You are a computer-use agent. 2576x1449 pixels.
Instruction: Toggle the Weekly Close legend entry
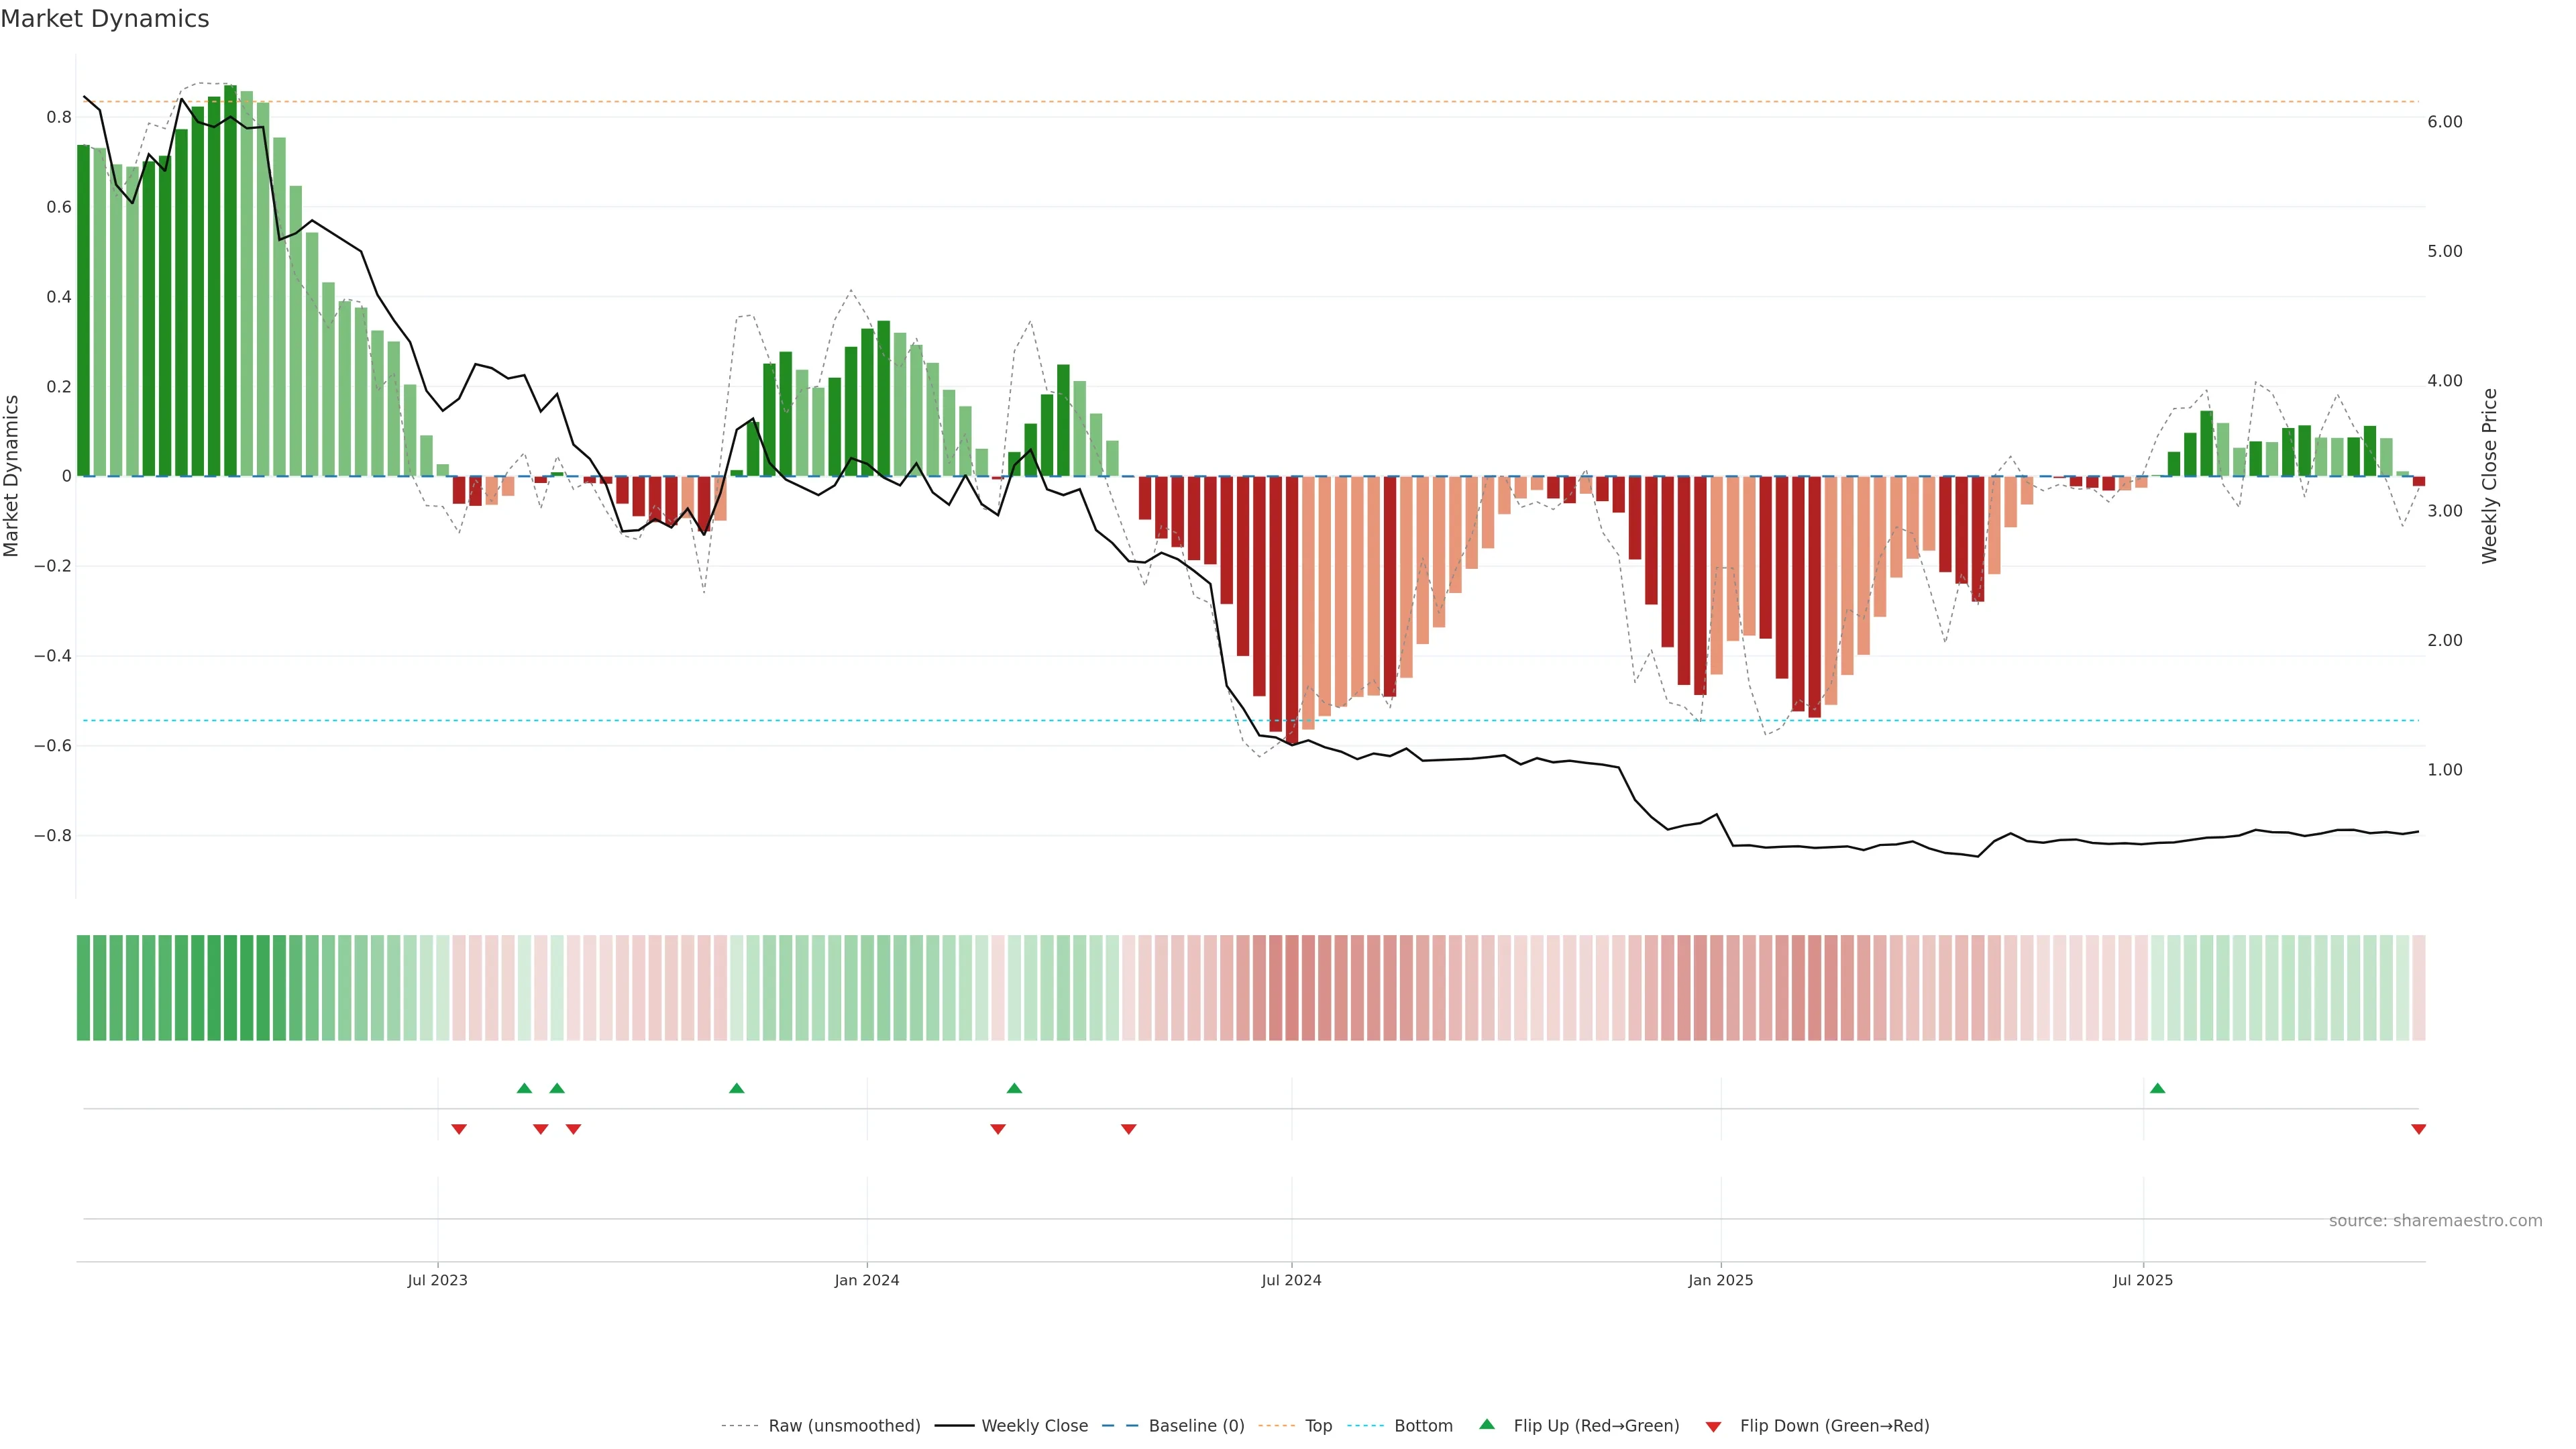click(x=1034, y=1426)
